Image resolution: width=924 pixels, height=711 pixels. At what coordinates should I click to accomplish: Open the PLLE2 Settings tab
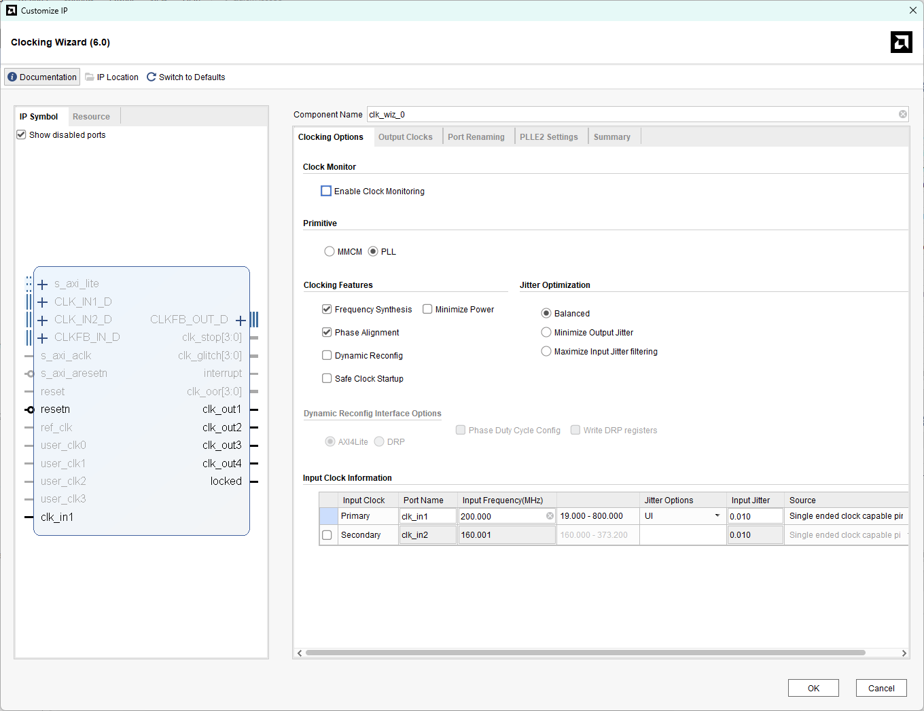[x=548, y=136]
